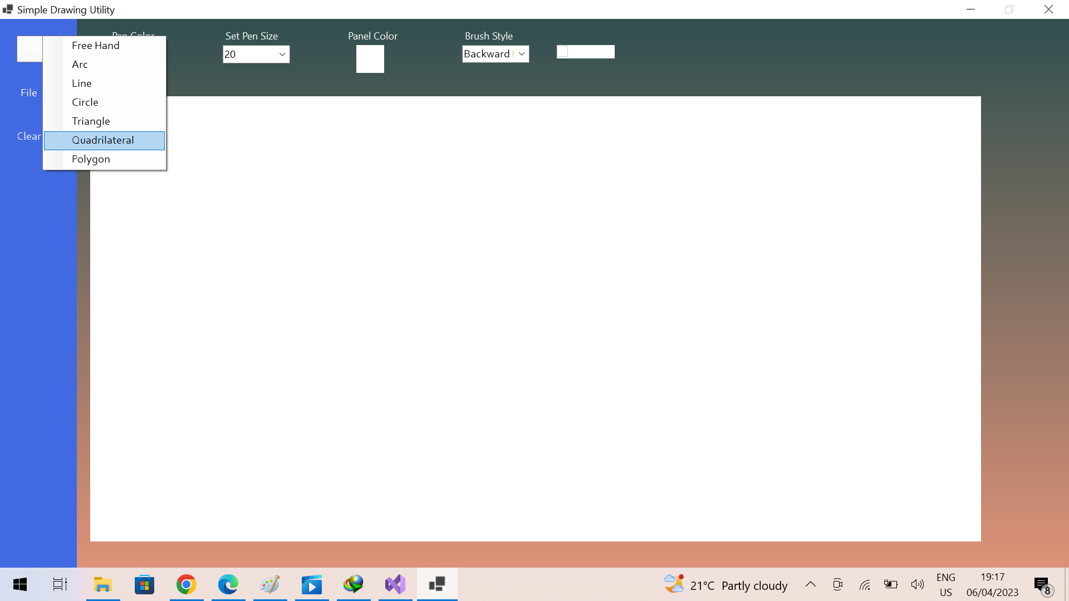Open the paint palette app on the taskbar
The height and width of the screenshot is (601, 1069).
coord(269,584)
